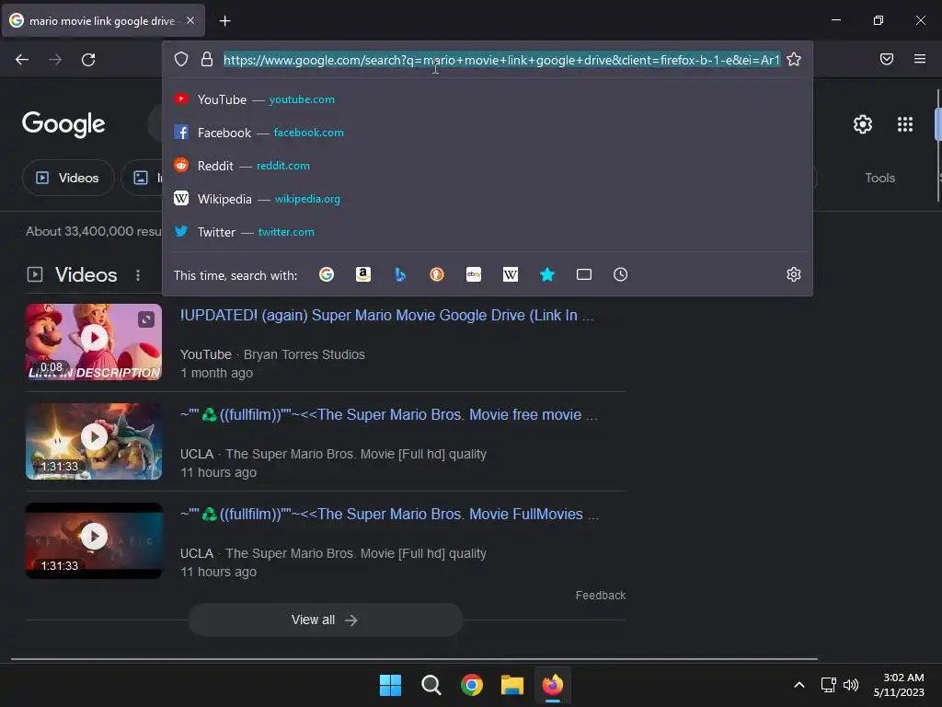This screenshot has width=942, height=707.
Task: Close the mario movie link tab
Action: pyautogui.click(x=190, y=20)
